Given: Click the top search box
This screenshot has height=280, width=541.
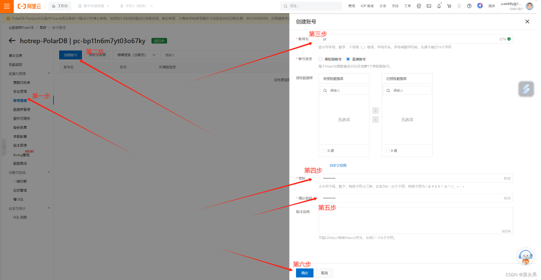Looking at the screenshot, I should click(311, 6).
